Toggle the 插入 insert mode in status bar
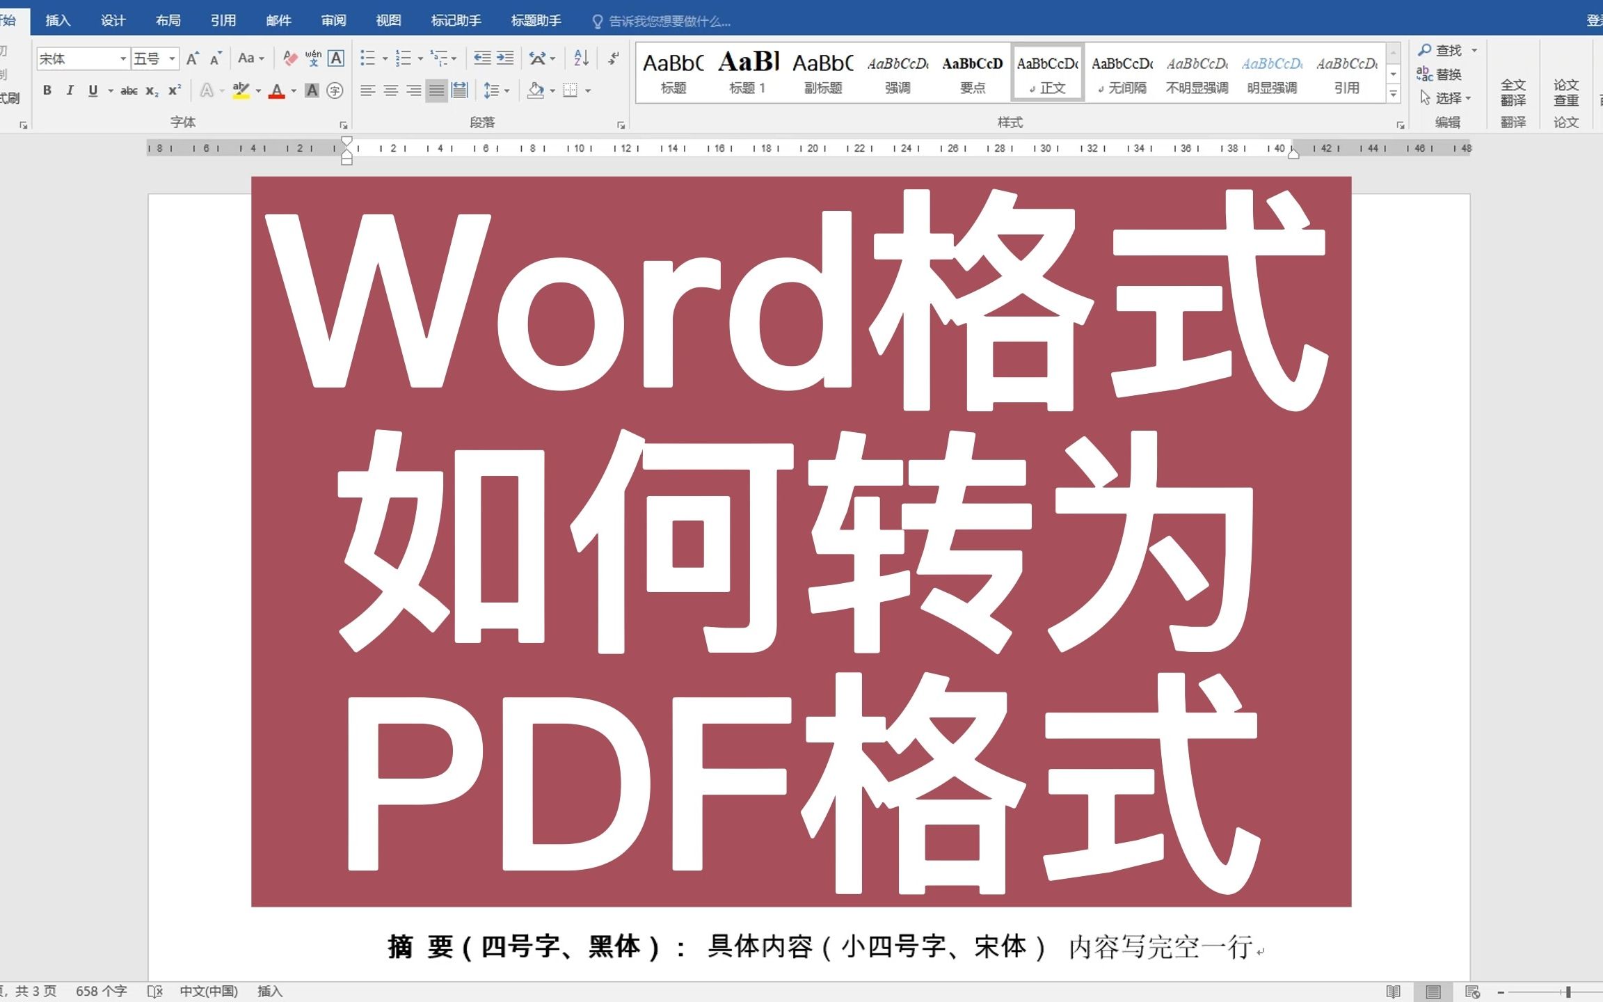Screen dimensions: 1603x1002 (x=270, y=992)
